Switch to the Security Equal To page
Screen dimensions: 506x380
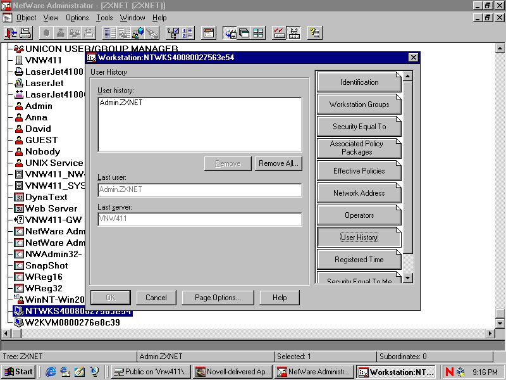coord(359,127)
